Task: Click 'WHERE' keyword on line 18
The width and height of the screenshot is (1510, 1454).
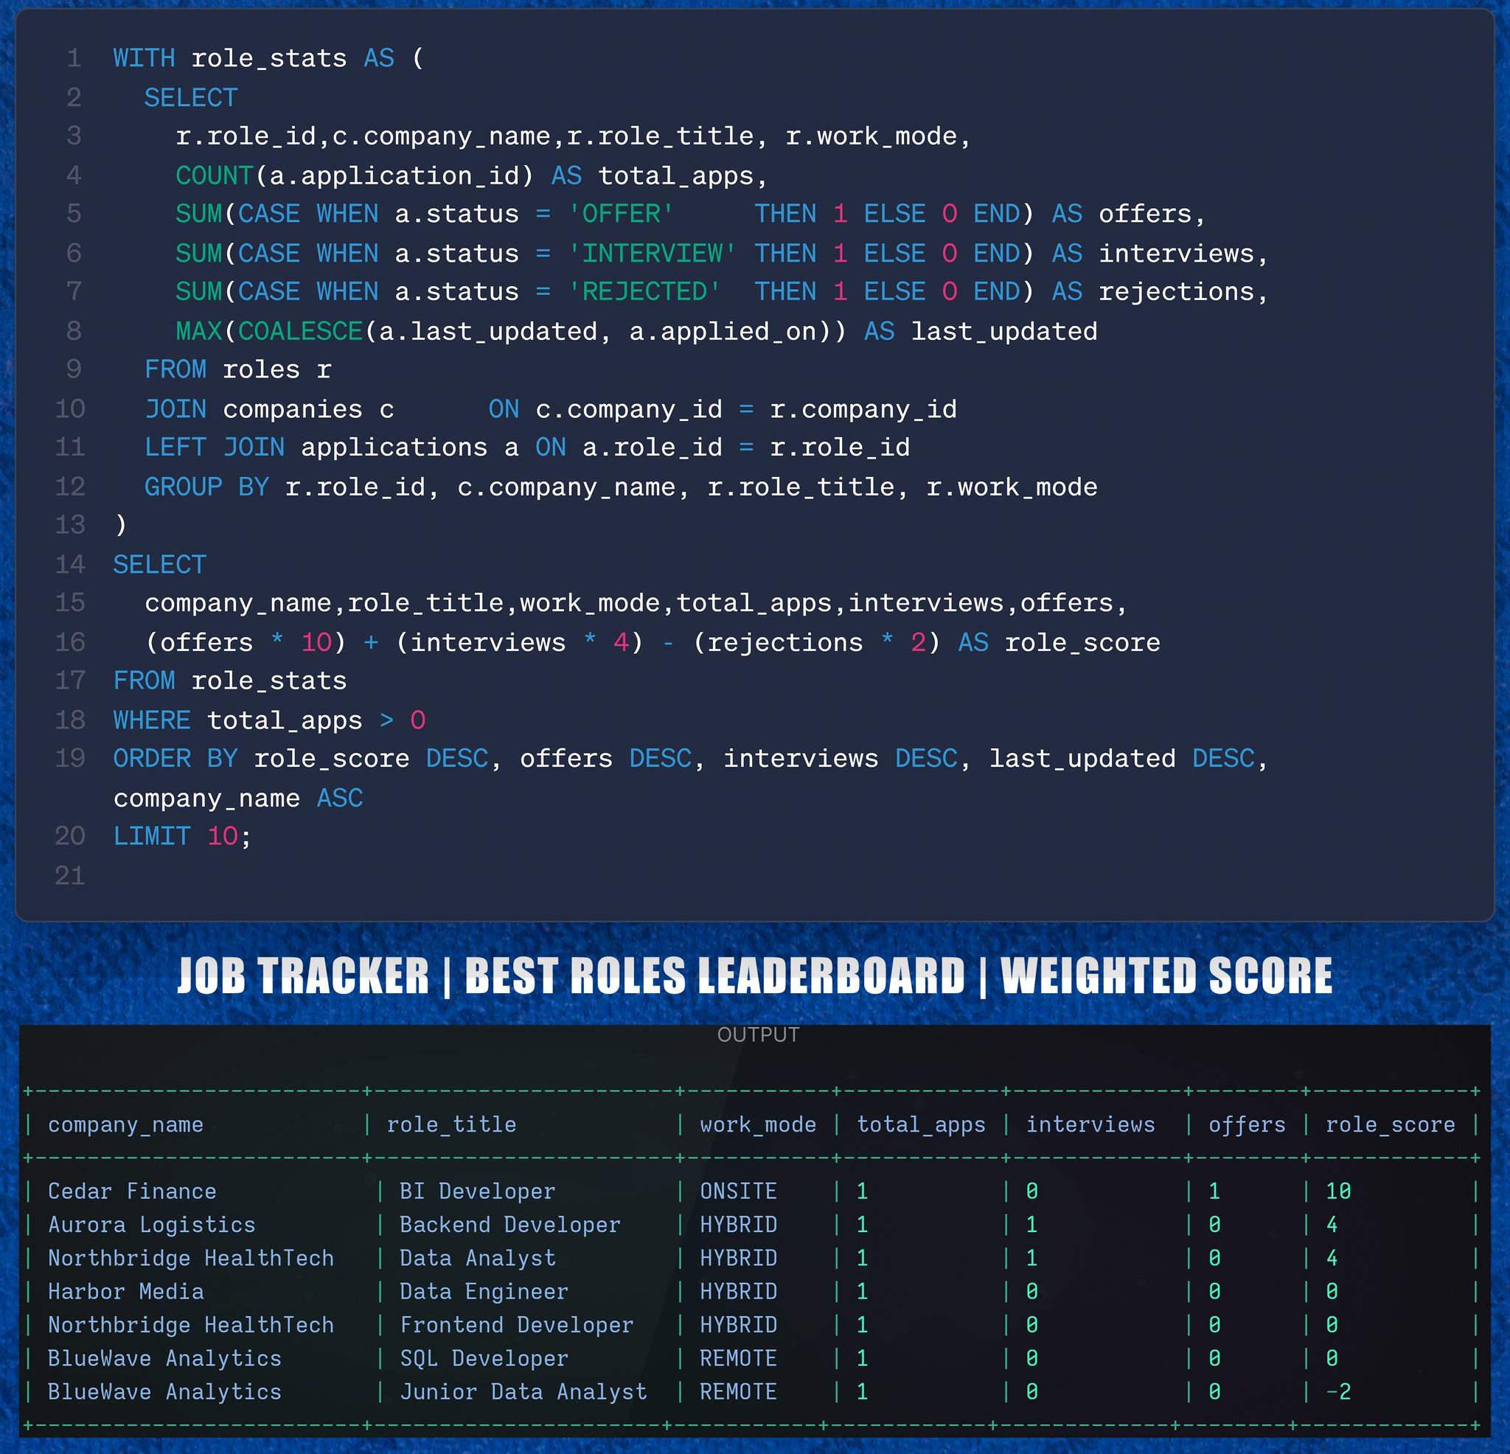Action: pos(152,720)
